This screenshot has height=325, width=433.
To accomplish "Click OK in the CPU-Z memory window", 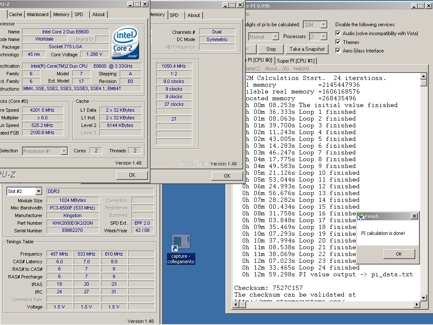I will (x=227, y=176).
